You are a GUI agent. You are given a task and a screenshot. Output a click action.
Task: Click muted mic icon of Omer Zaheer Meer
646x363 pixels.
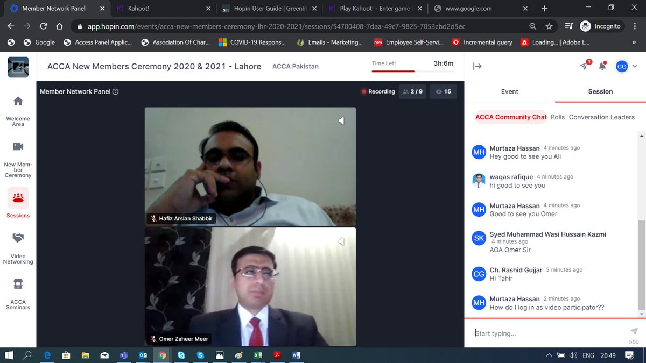pos(153,339)
